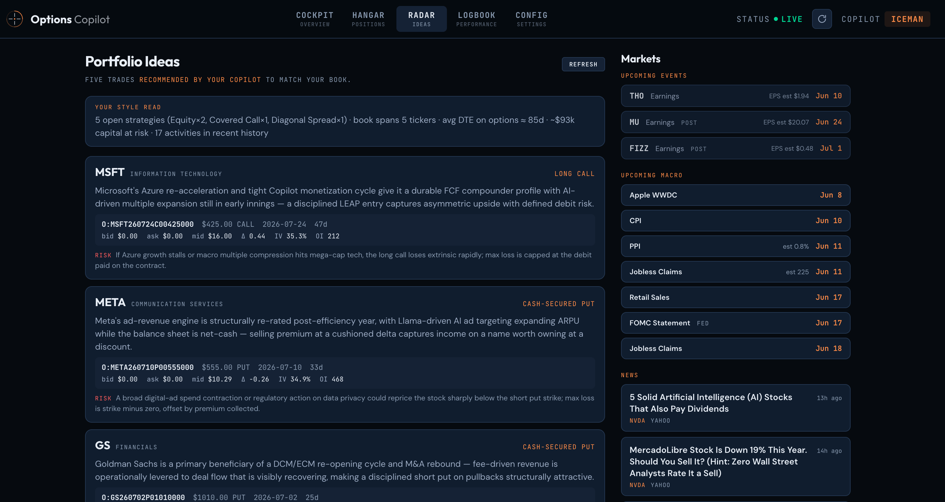This screenshot has height=502, width=945.
Task: Click contract symbol O:MSFT260724C00425000
Action: tap(148, 224)
